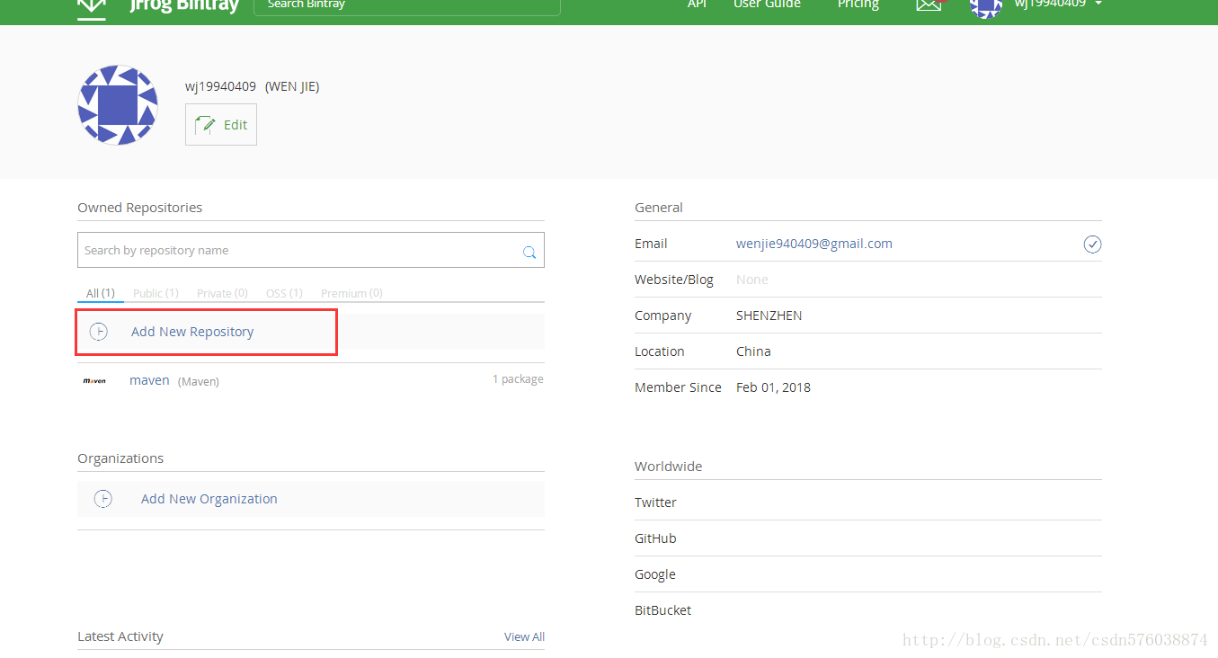This screenshot has height=658, width=1218.
Task: Open the Pricing header link
Action: [x=858, y=4]
